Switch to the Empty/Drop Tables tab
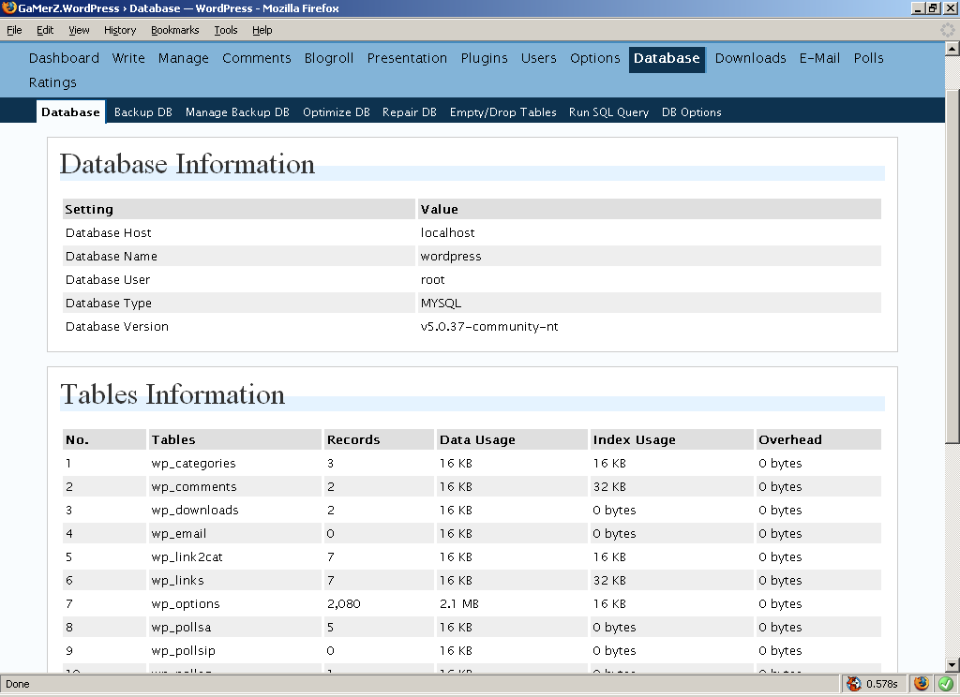 (503, 112)
